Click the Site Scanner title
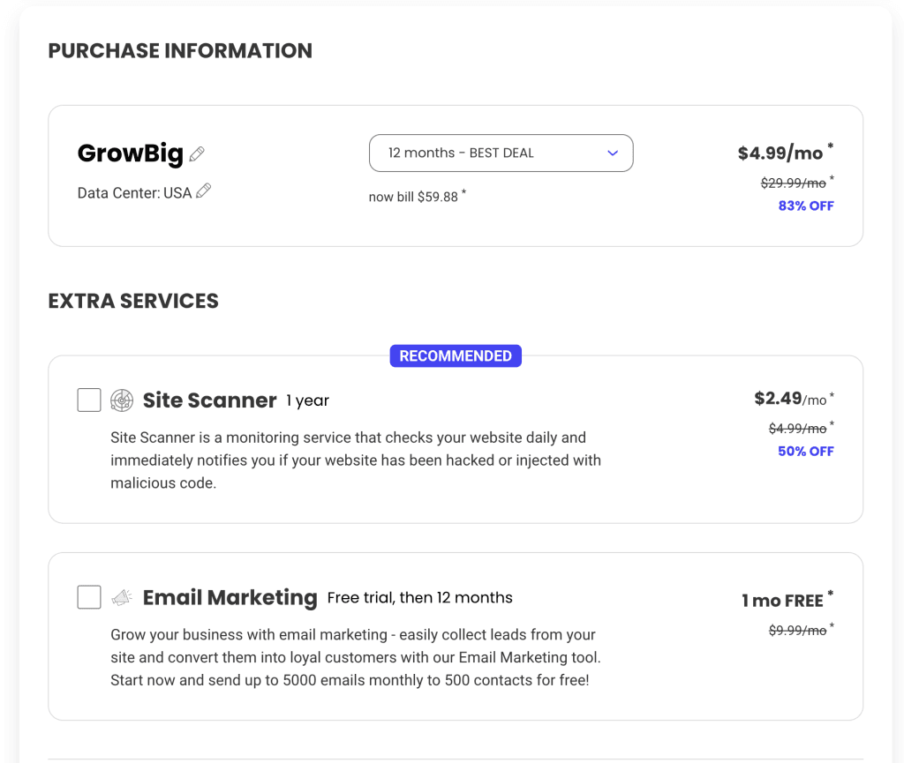The width and height of the screenshot is (904, 763). [x=210, y=400]
